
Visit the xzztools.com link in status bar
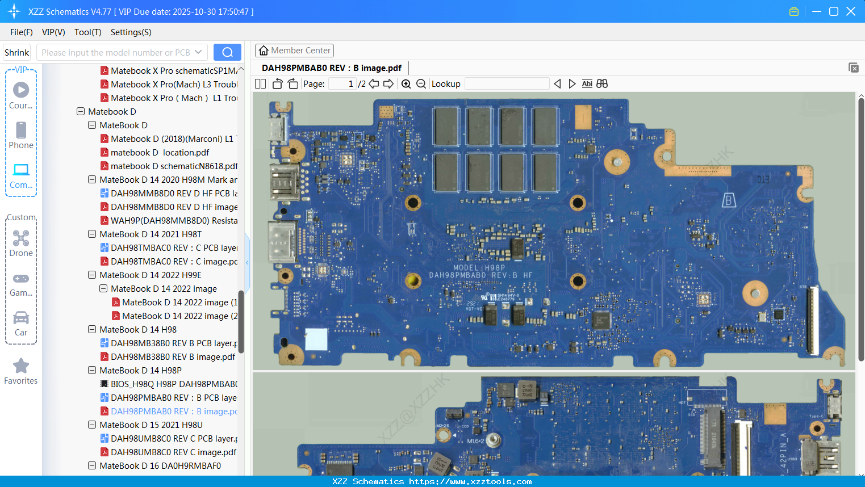(x=470, y=481)
